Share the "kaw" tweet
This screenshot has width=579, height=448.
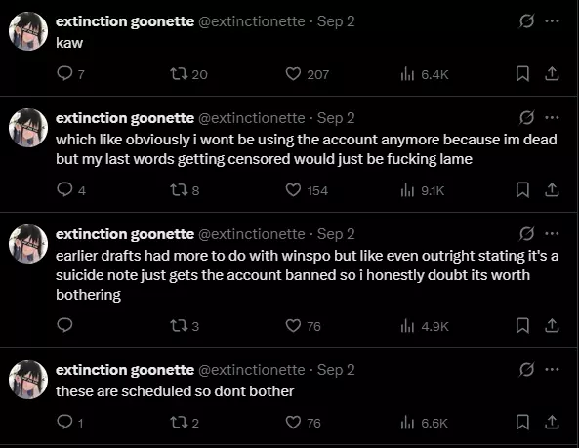click(x=552, y=74)
